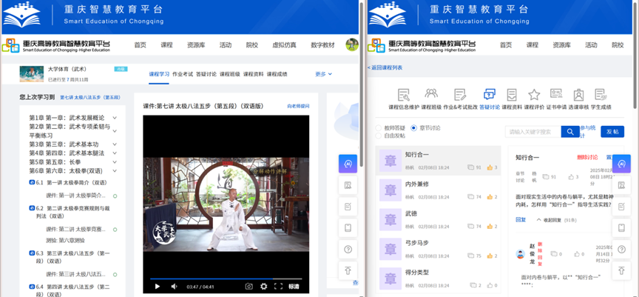The image size is (639, 297).
Task: Seek on the video progress bar
Action: coord(226,278)
